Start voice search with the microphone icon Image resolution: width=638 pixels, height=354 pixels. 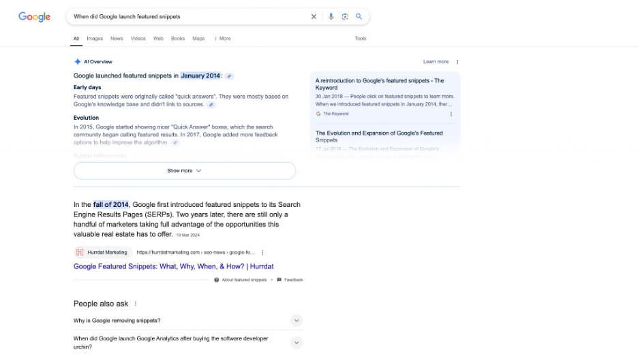[331, 16]
